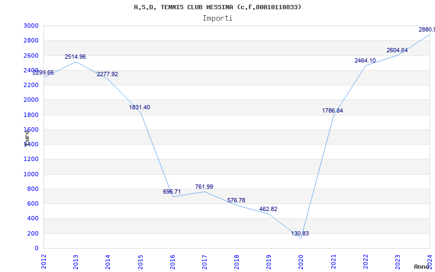Click x-axis year label 2023

click(x=397, y=262)
